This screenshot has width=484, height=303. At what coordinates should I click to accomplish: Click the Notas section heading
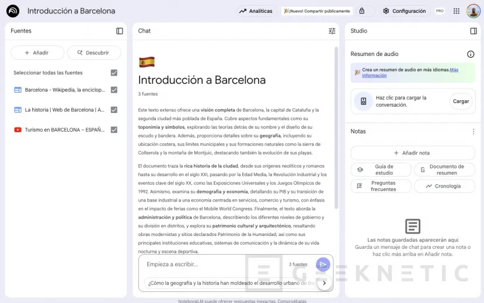pos(358,132)
